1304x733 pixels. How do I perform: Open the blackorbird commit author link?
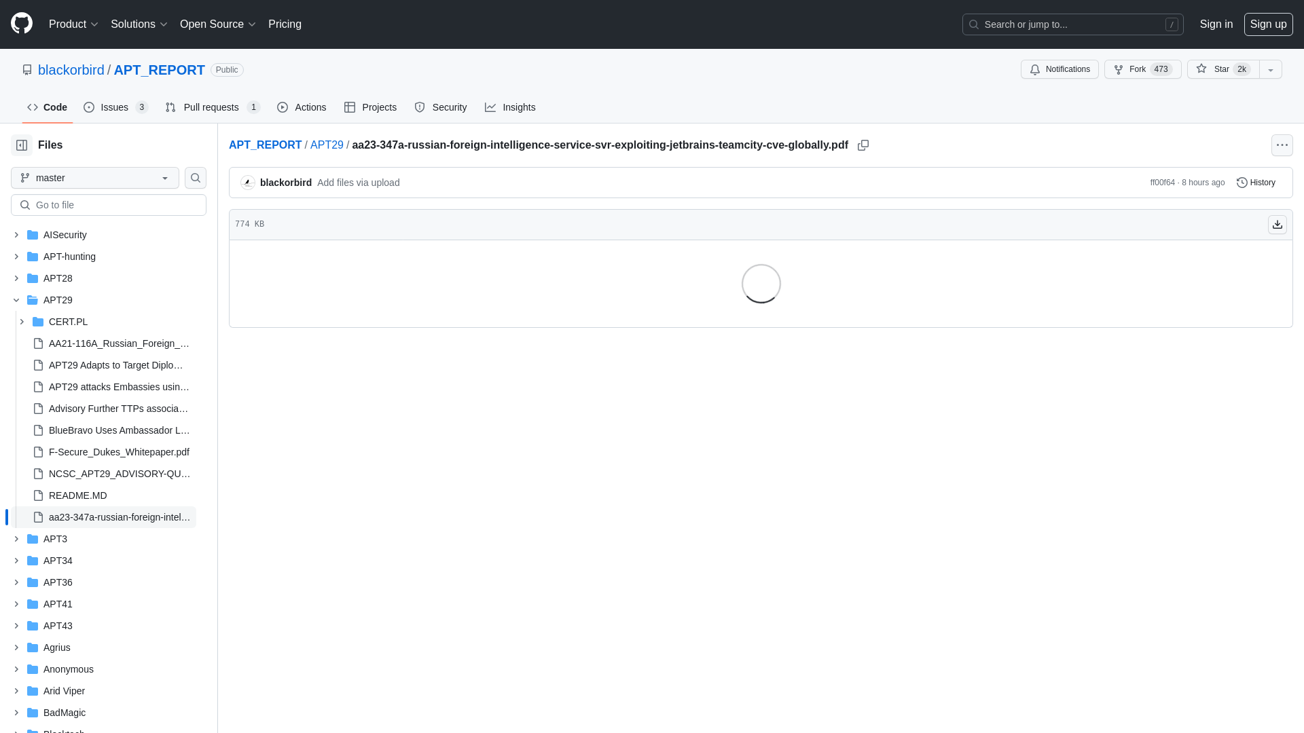click(x=286, y=183)
